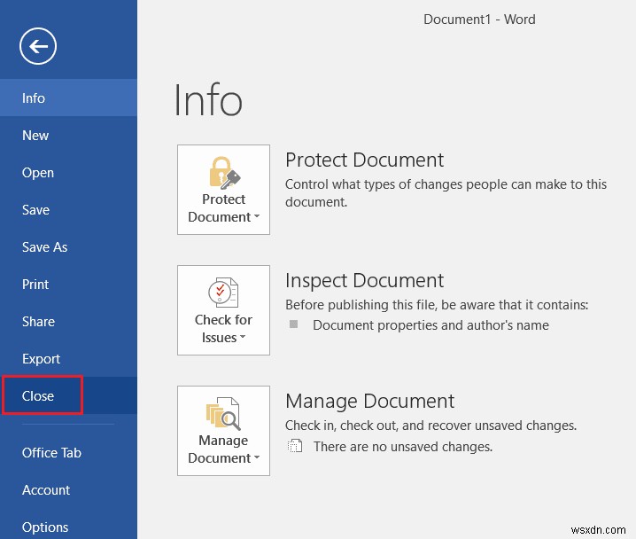
Task: Select the Share option
Action: (68, 322)
